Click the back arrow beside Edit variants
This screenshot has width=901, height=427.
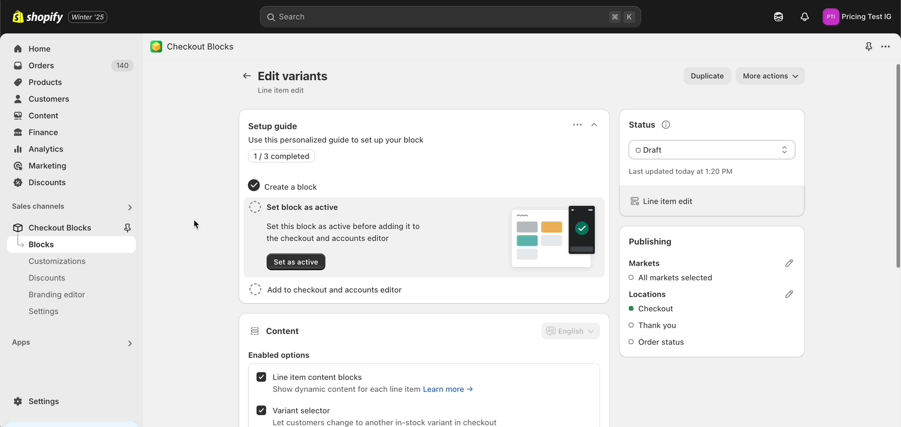[247, 76]
